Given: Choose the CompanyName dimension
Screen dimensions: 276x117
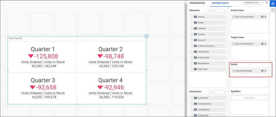Looking at the screenshot, I should 208,104.
